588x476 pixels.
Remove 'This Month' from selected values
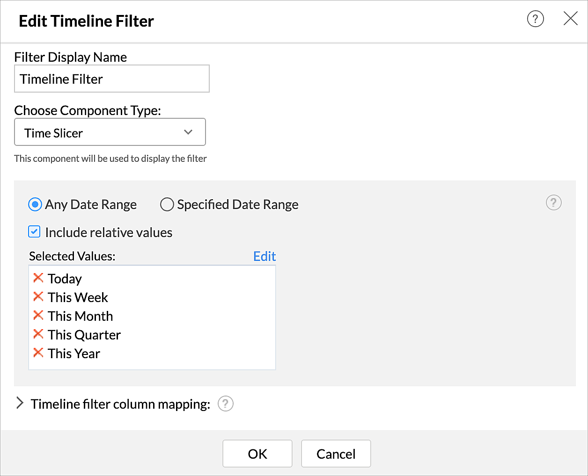pyautogui.click(x=38, y=316)
